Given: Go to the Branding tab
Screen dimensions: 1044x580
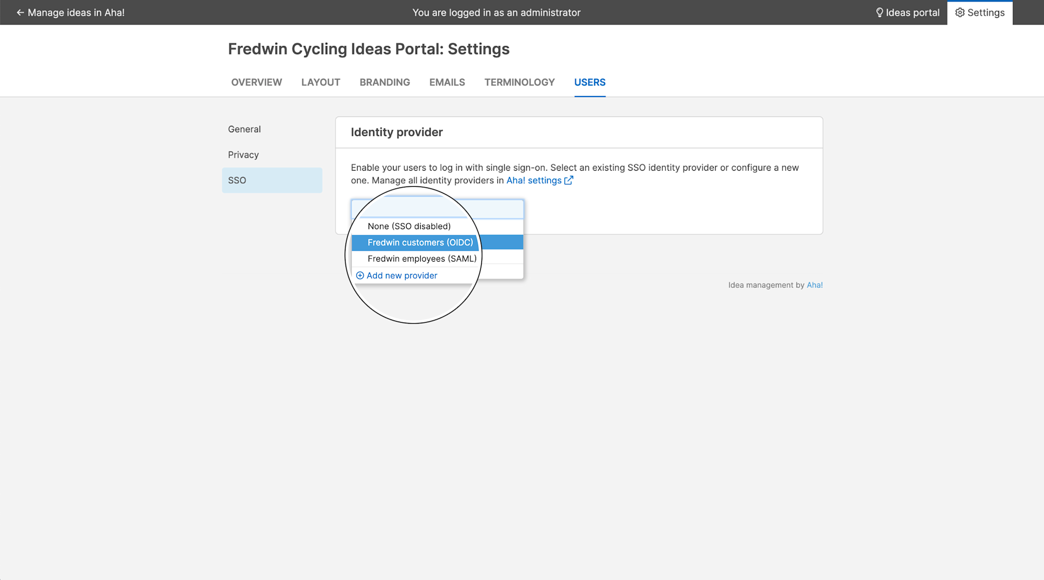Looking at the screenshot, I should point(385,82).
